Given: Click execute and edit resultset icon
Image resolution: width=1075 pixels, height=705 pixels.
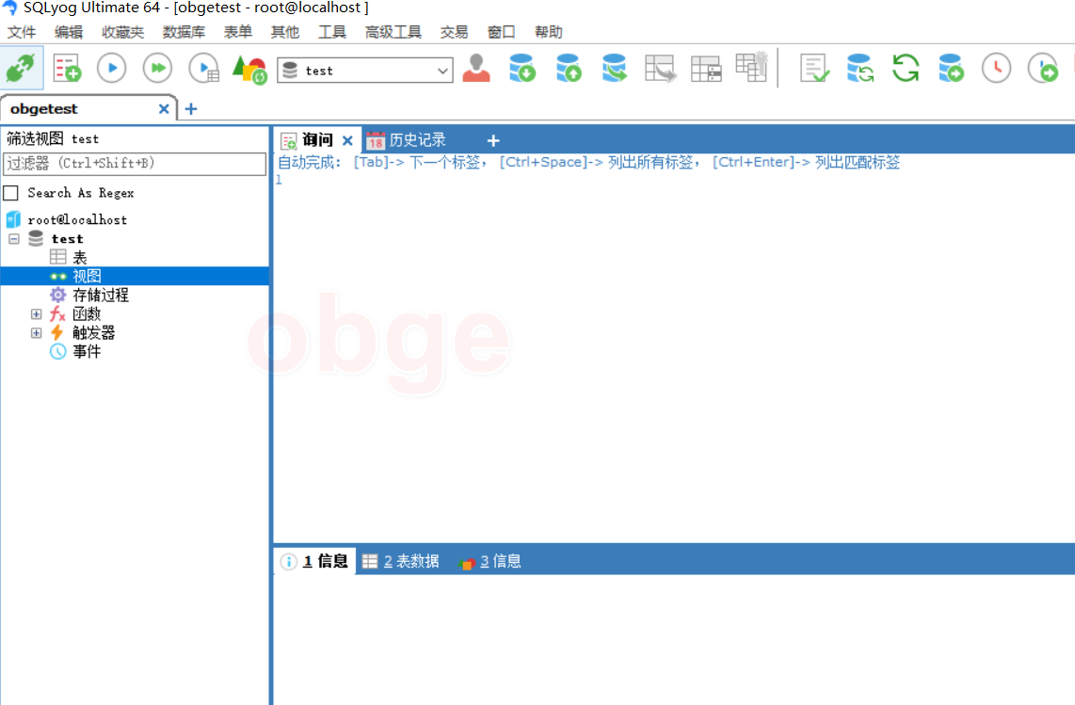Looking at the screenshot, I should click(x=204, y=69).
